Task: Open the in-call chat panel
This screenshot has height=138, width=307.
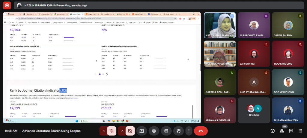Action: point(291,131)
